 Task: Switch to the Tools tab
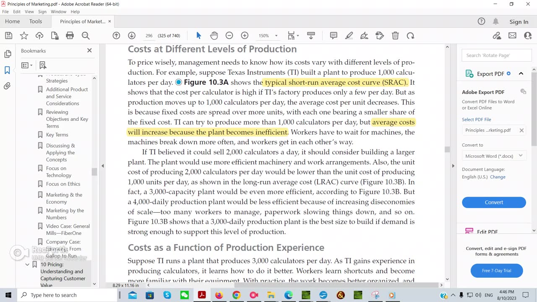coord(36,21)
